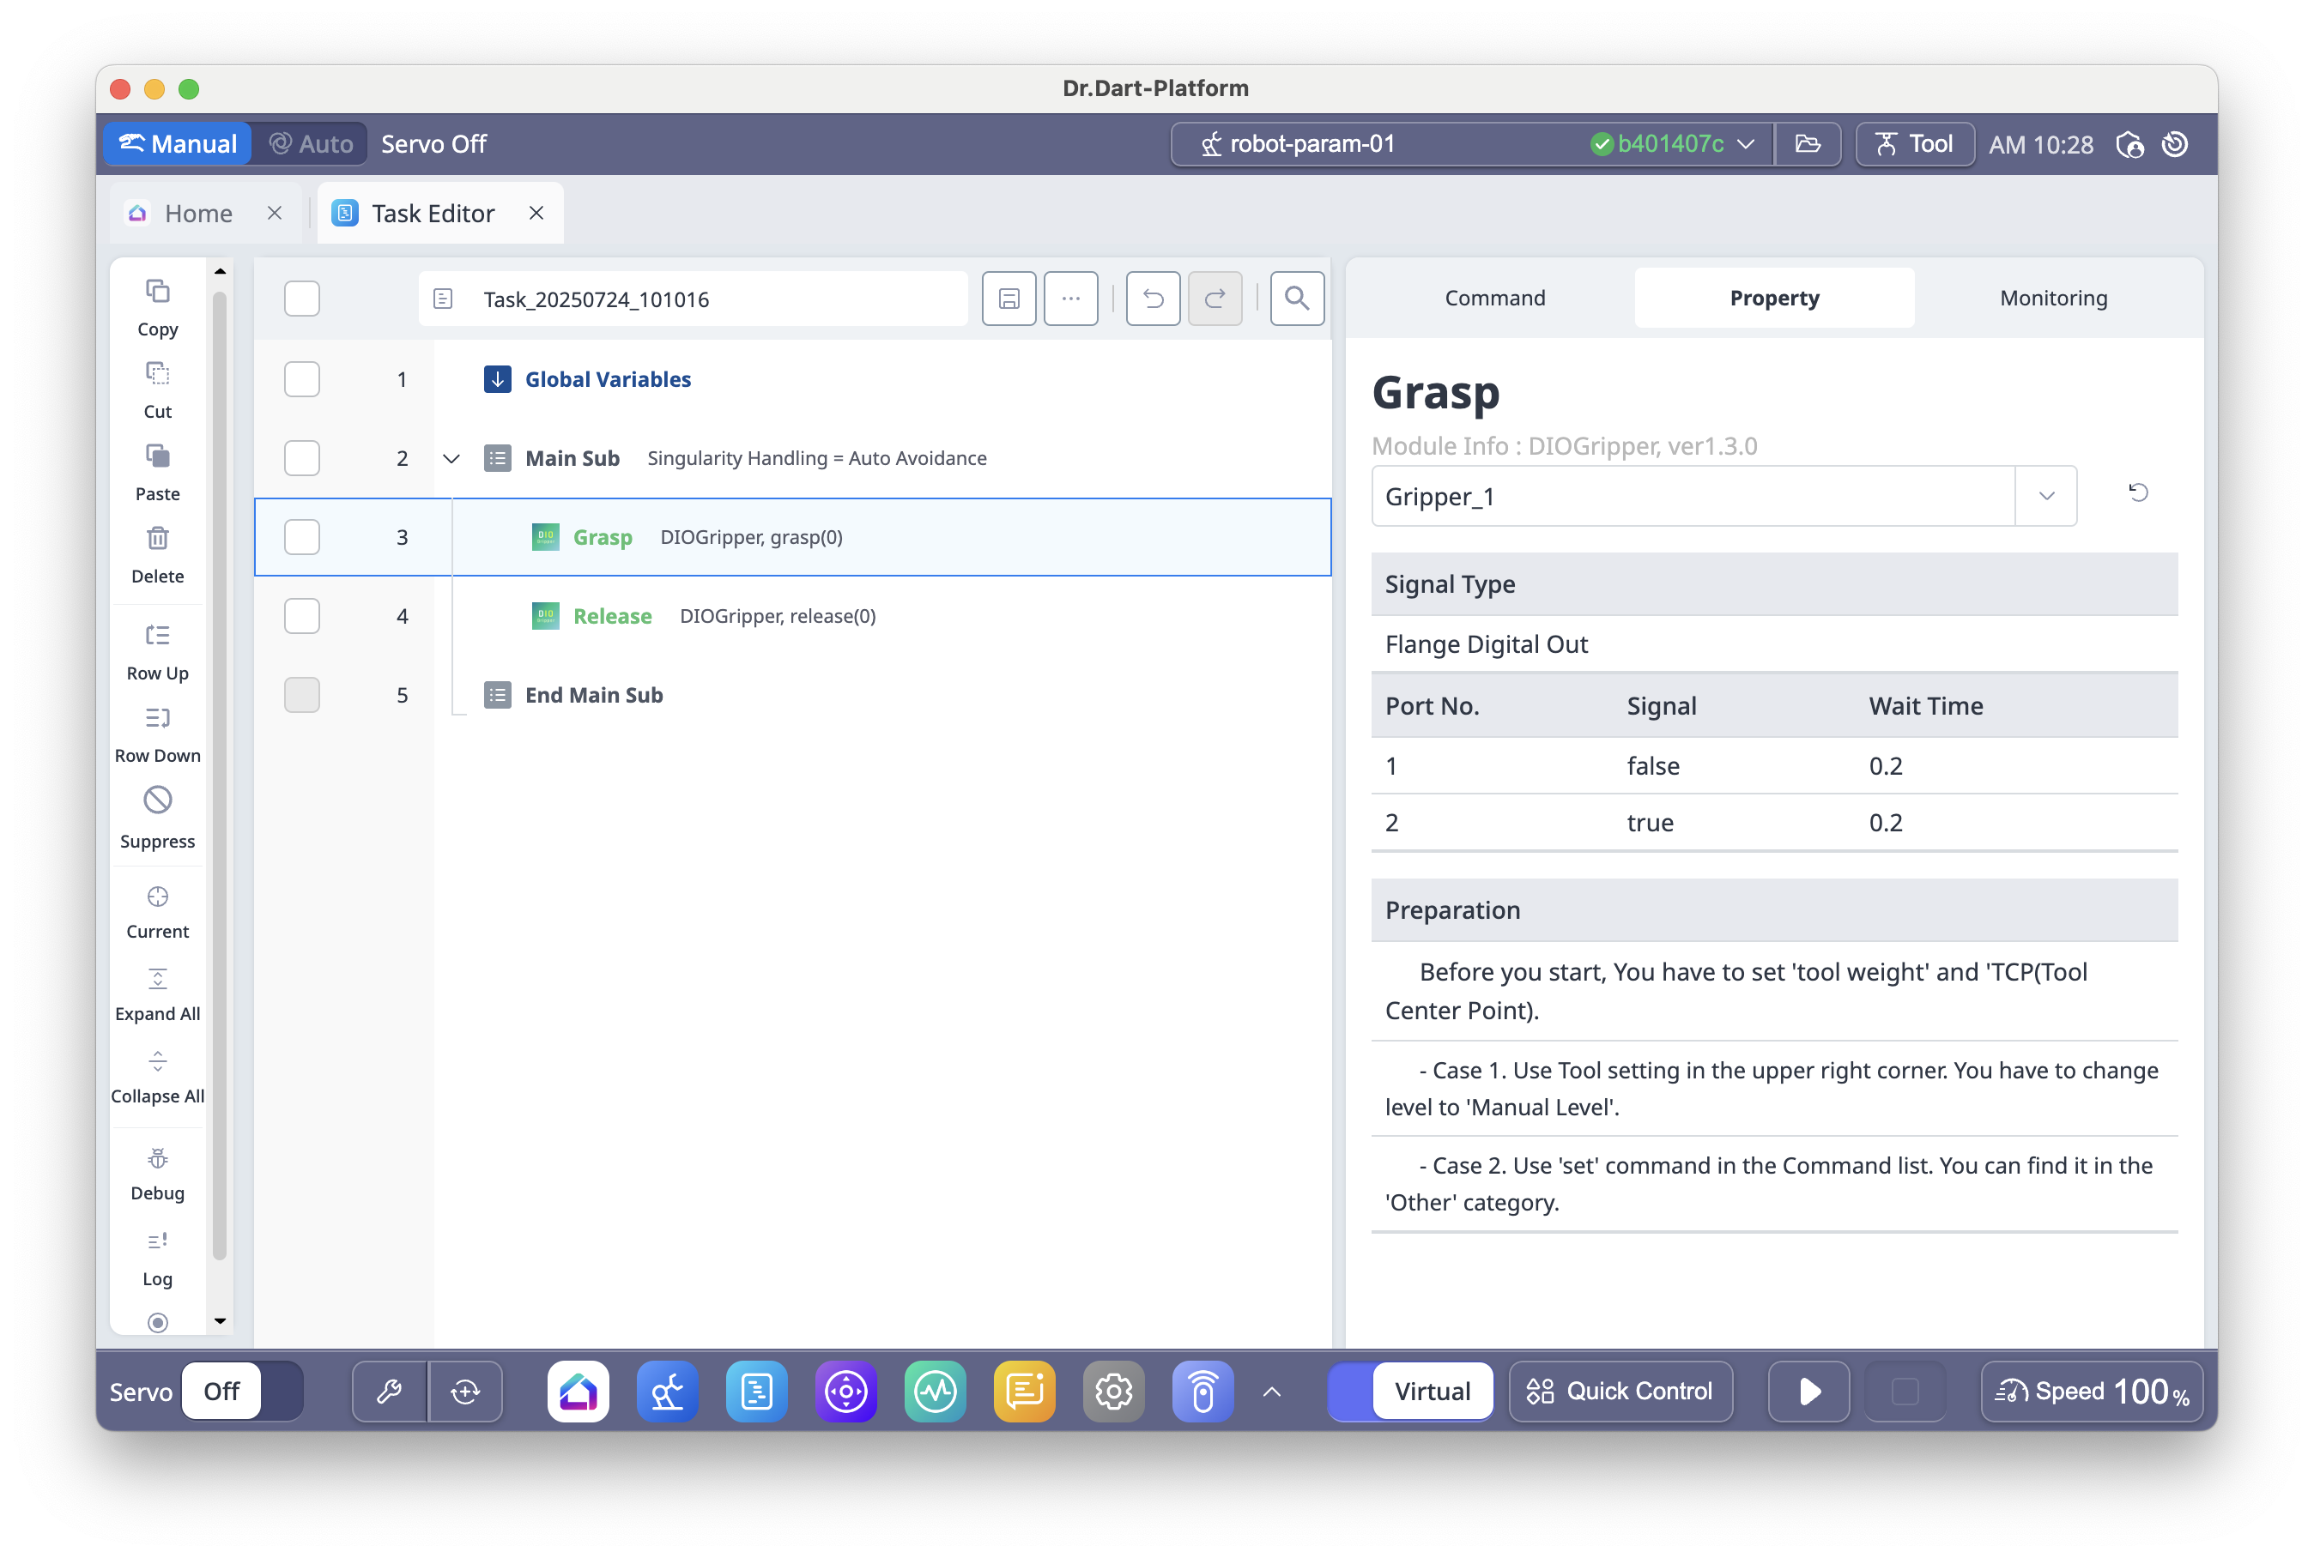Toggle the Servo Off switch
The image size is (2314, 1558).
241,1391
